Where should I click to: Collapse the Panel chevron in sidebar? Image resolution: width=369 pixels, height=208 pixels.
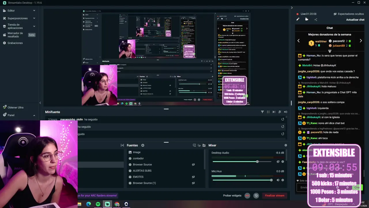coord(34,115)
